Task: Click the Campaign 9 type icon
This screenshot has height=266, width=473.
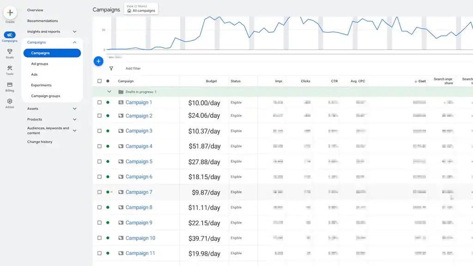Action: point(121,223)
